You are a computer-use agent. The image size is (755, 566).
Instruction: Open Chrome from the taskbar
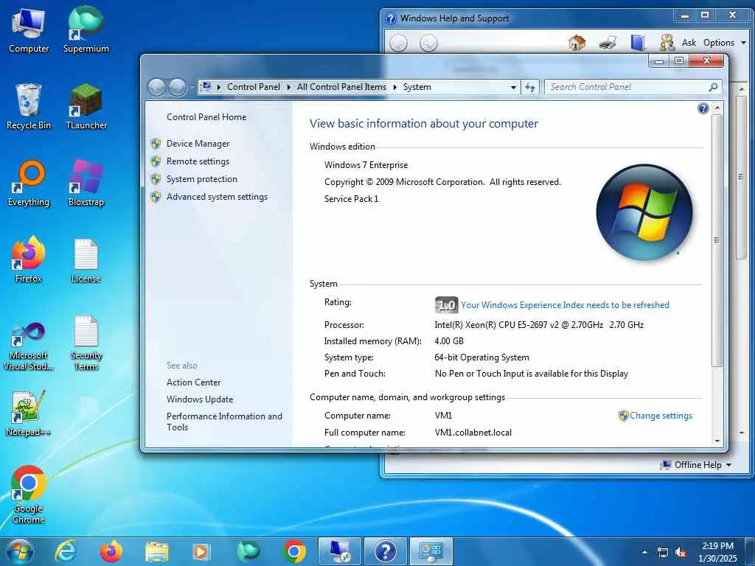point(293,551)
